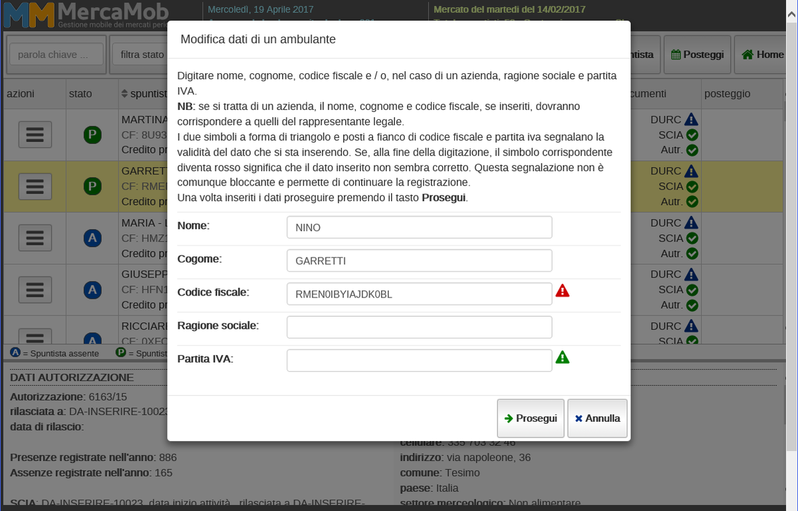Click the blue A status icon in GIUSEPPE row
This screenshot has width=798, height=511.
92,289
